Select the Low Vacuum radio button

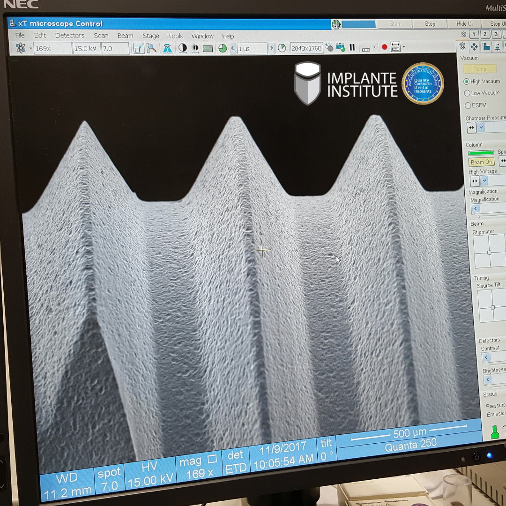click(467, 93)
